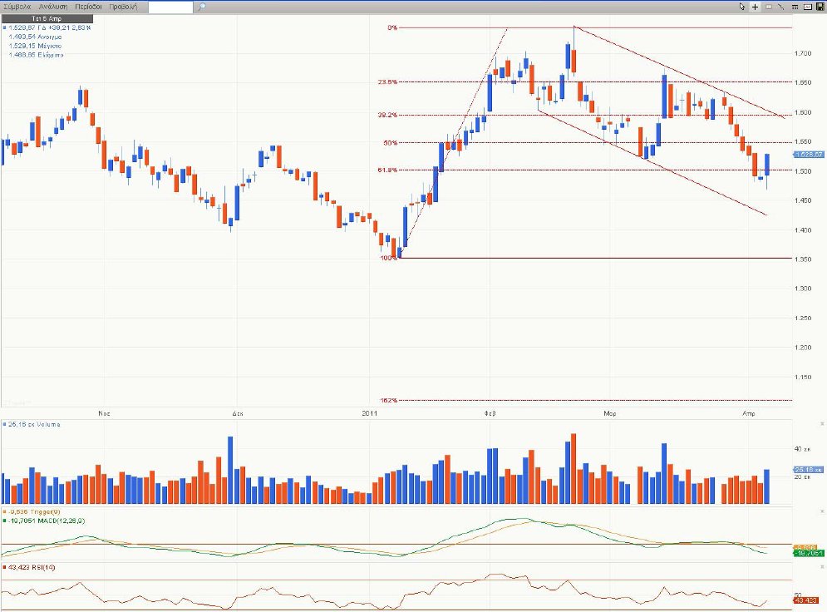Click the current price tag on axis

point(808,155)
